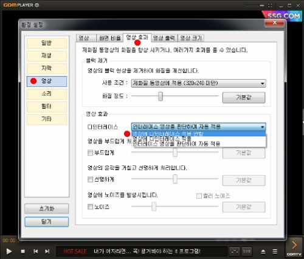Viewport: 304px width, 259px height.
Task: Open the playlist hamburger icon
Action: [275, 252]
